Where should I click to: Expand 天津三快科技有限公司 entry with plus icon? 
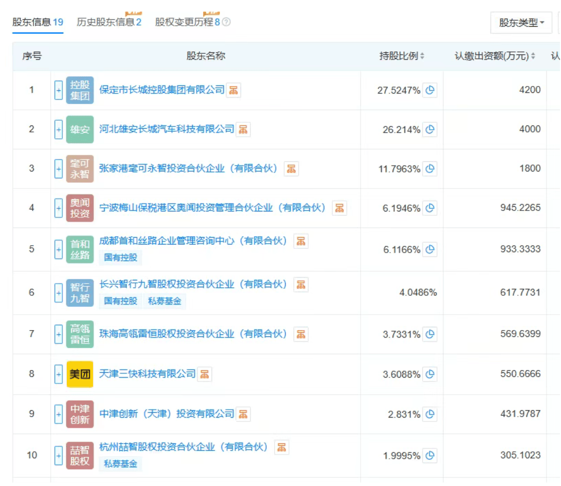pos(59,374)
